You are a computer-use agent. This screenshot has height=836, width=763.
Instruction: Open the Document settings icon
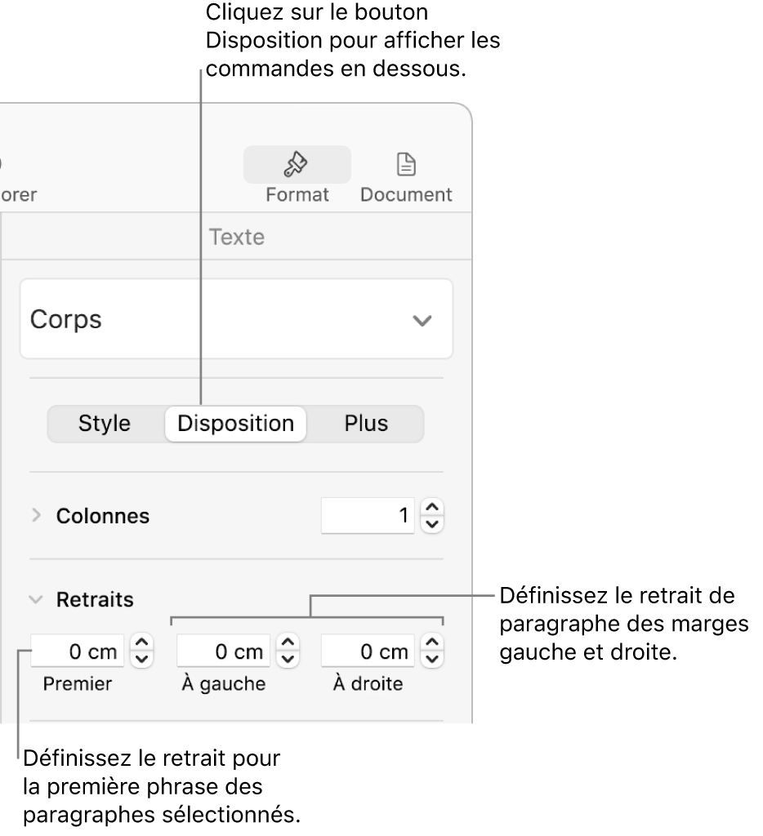405,175
